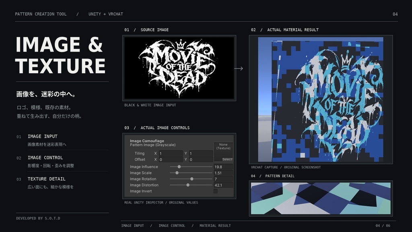
Task: Select the Movie of the Dead source image
Action: point(179,68)
